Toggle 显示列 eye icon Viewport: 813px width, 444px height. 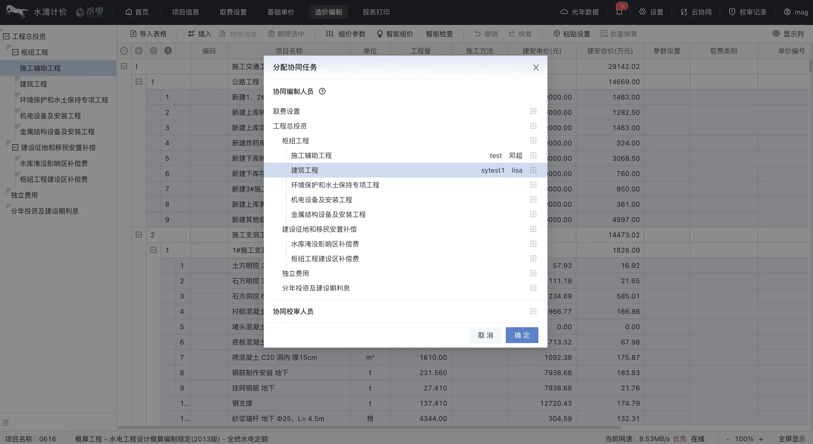(x=776, y=34)
